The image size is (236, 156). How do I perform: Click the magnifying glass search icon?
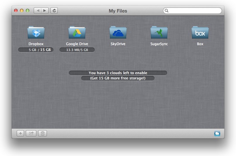[167, 11]
